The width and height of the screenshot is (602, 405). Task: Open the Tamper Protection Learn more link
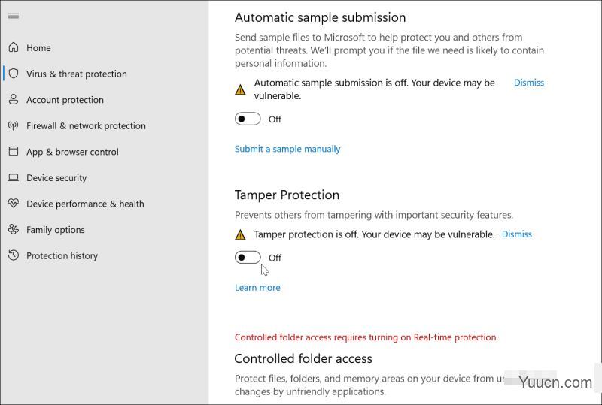[x=257, y=288]
